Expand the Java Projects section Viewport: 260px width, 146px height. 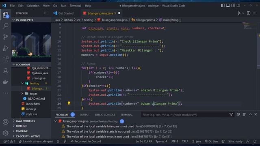(31, 121)
